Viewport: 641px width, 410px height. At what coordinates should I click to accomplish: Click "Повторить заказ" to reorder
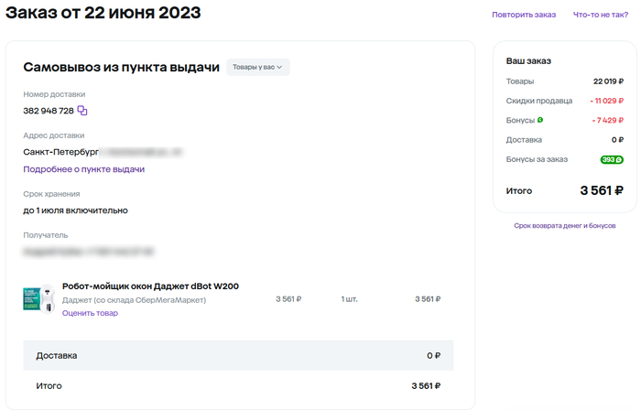(x=523, y=15)
